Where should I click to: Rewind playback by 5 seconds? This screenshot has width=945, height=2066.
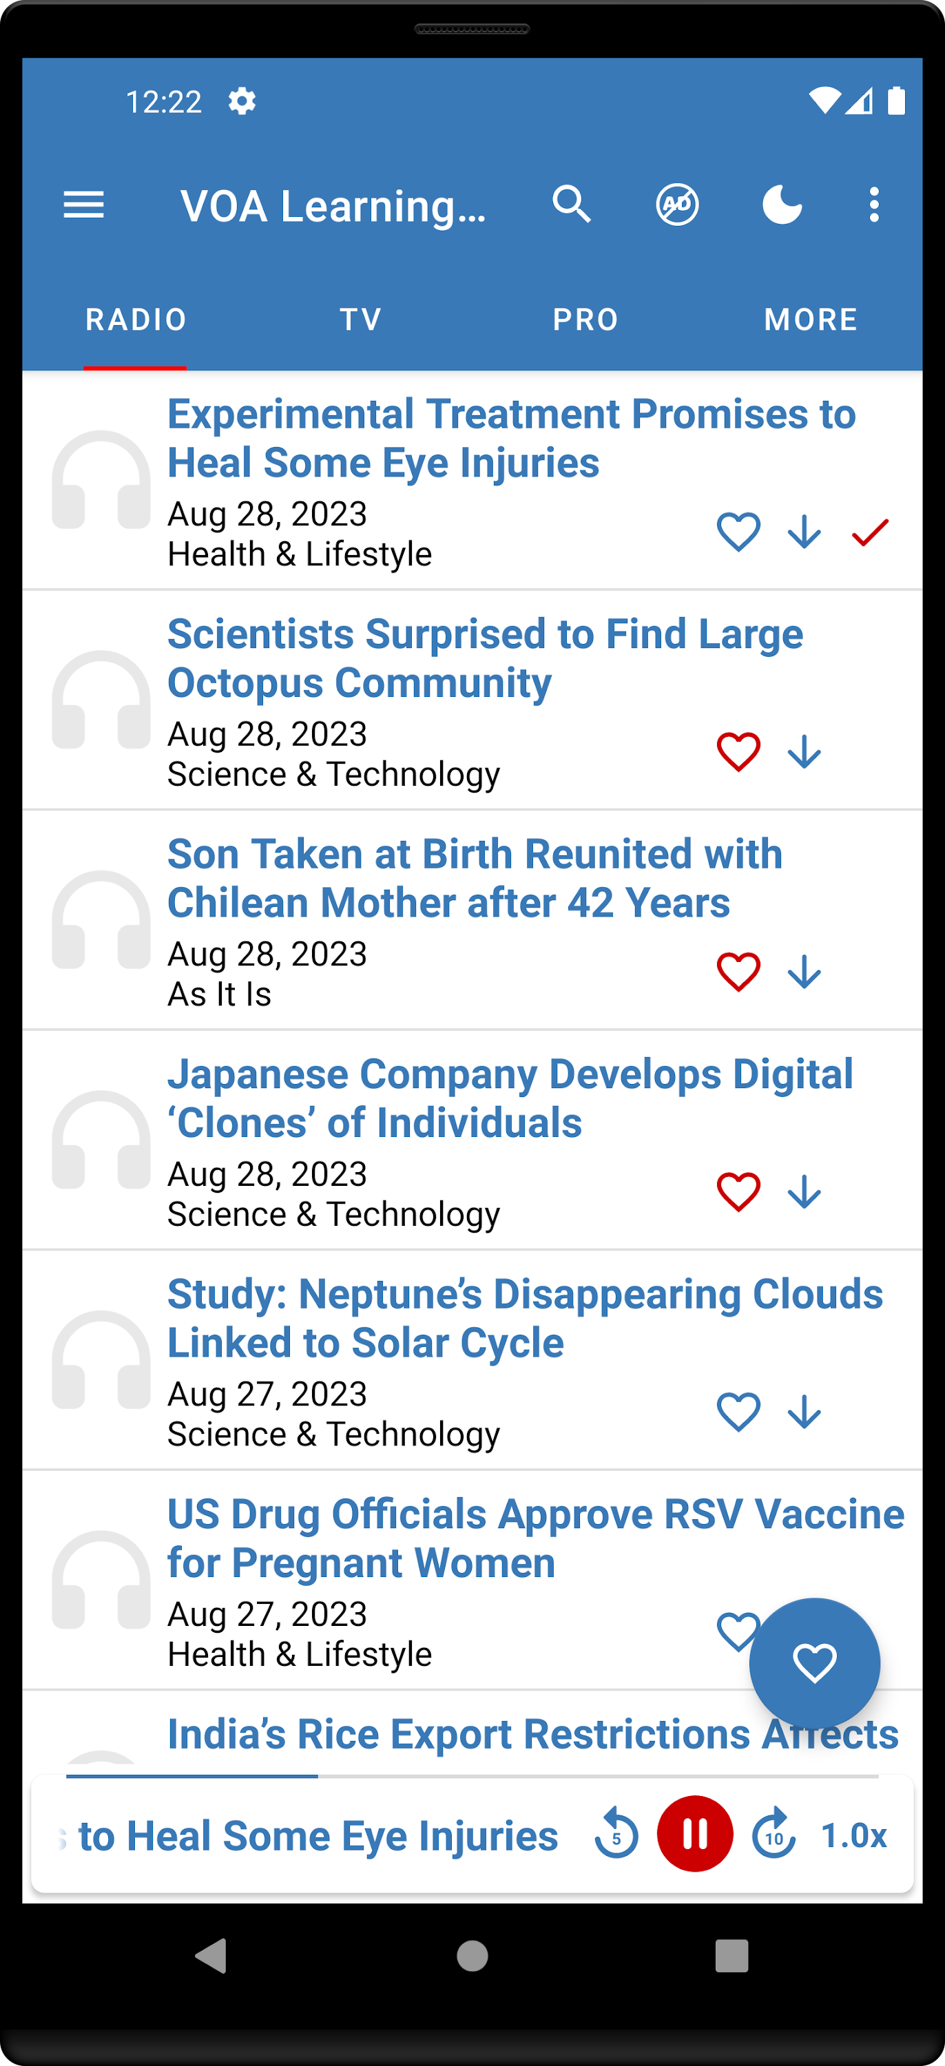click(x=616, y=1833)
